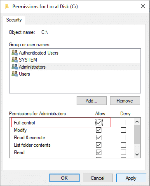Click the SYSTEM group icon
The image size is (150, 186).
pyautogui.click(x=15, y=60)
